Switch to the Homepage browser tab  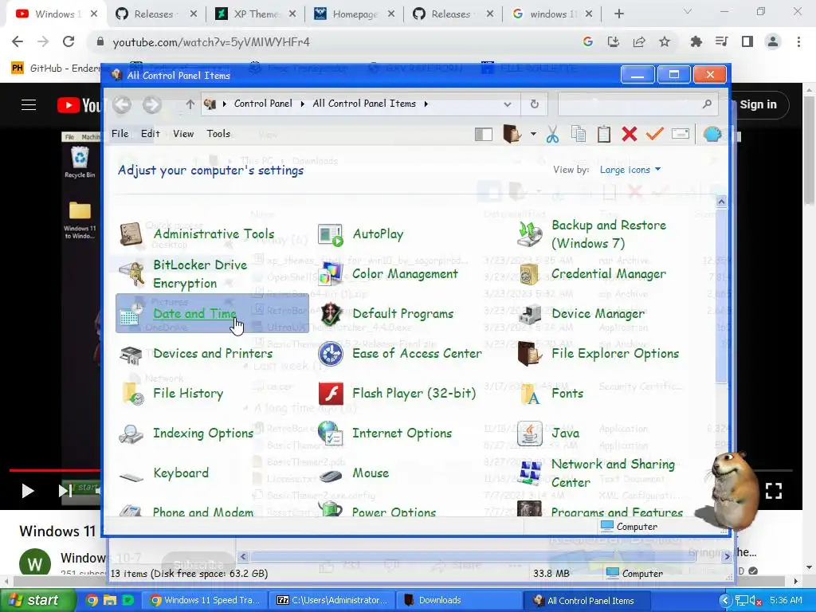click(x=354, y=14)
